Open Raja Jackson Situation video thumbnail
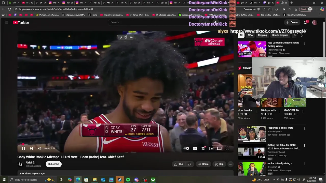The width and height of the screenshot is (326, 183). pyautogui.click(x=252, y=49)
